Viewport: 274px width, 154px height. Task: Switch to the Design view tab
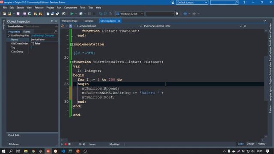coord(250,144)
